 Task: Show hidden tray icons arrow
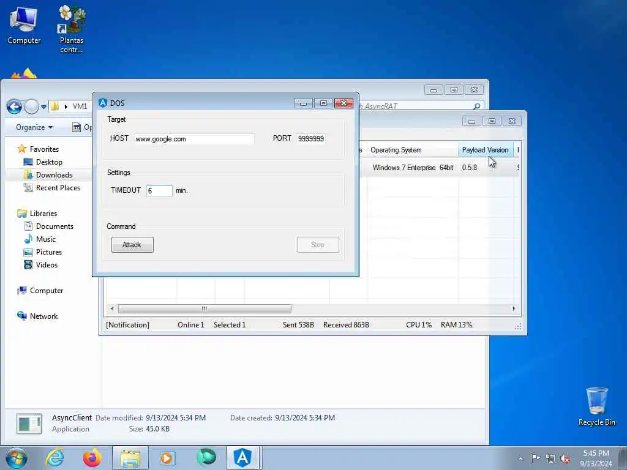[520, 459]
